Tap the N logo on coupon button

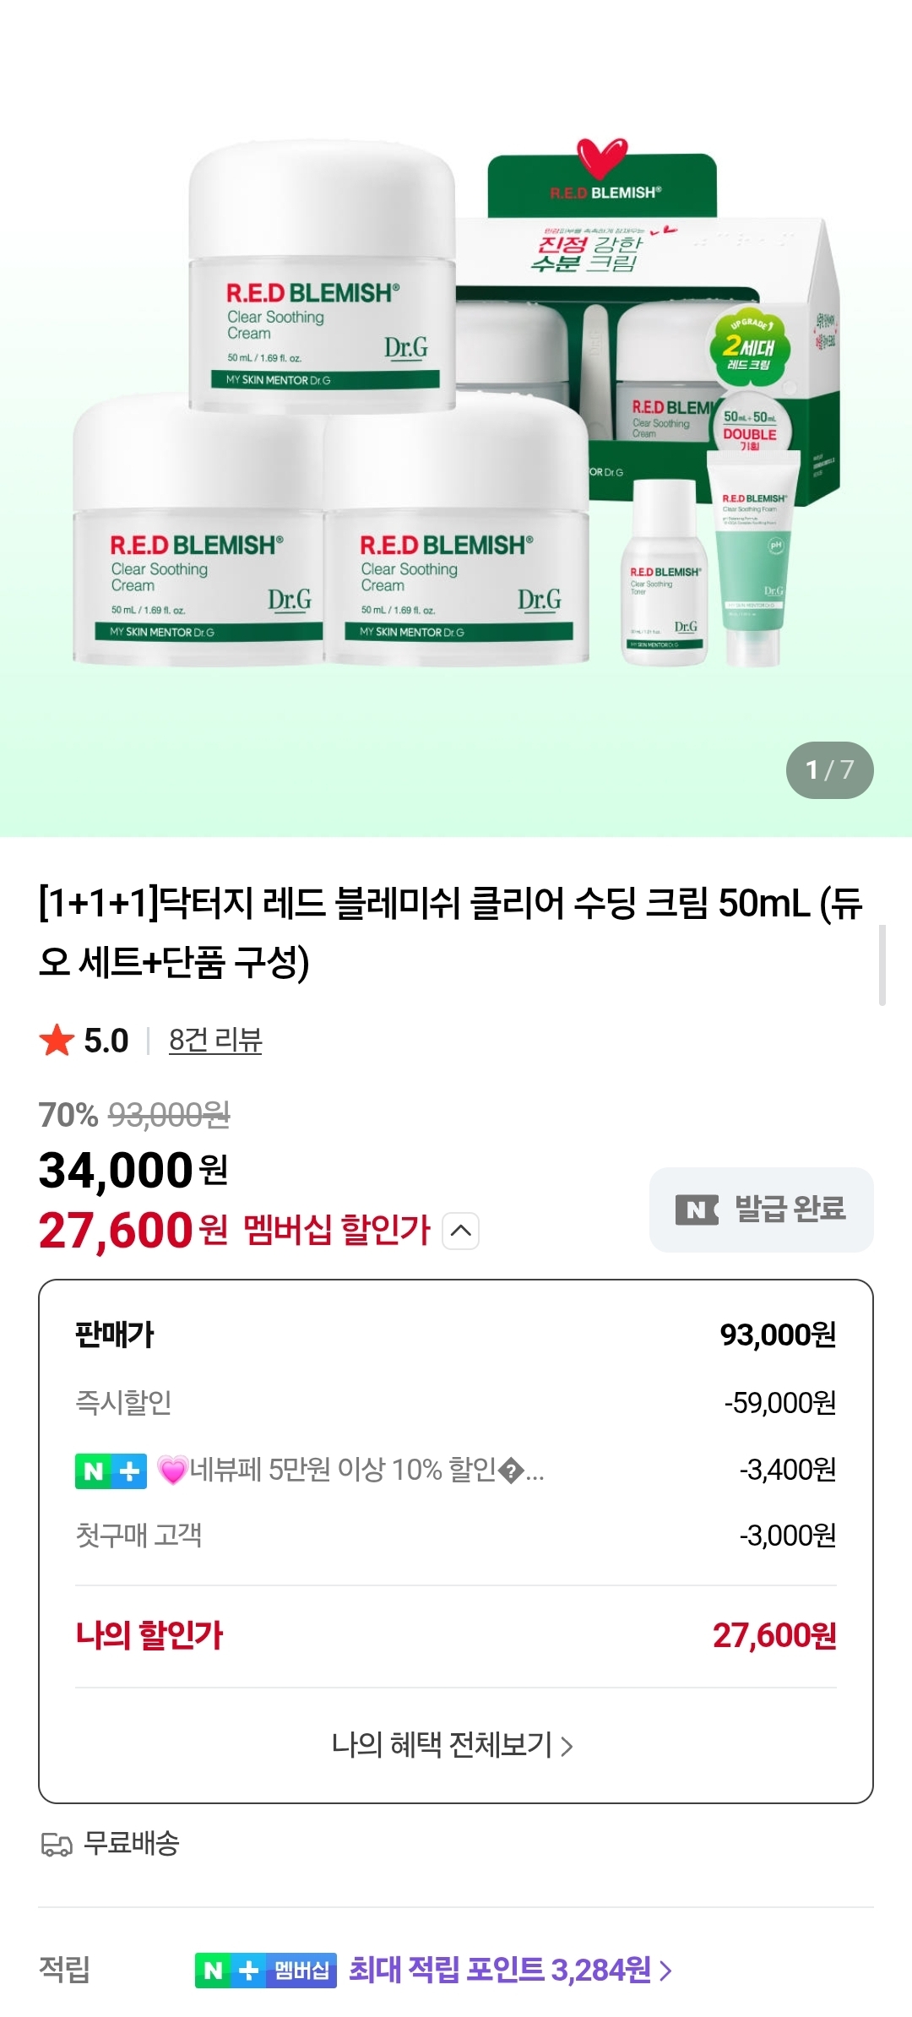697,1210
